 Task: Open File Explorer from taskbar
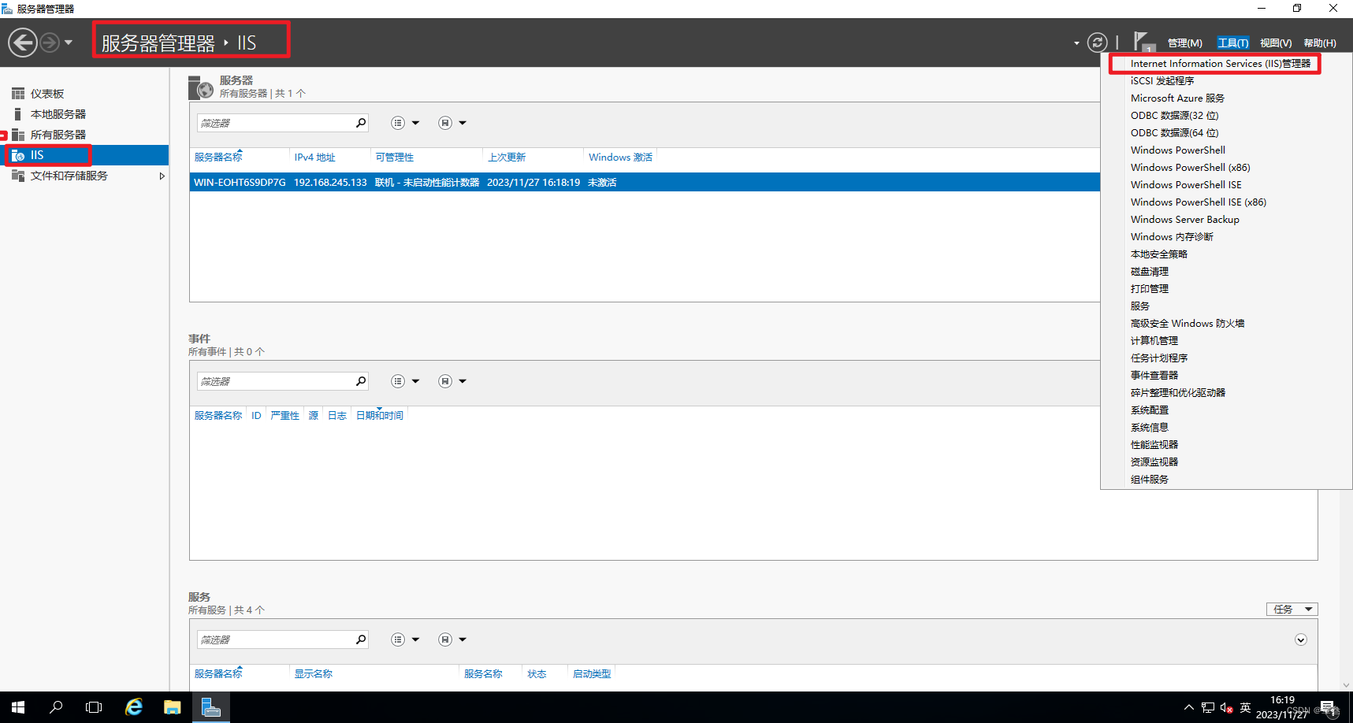(x=172, y=707)
